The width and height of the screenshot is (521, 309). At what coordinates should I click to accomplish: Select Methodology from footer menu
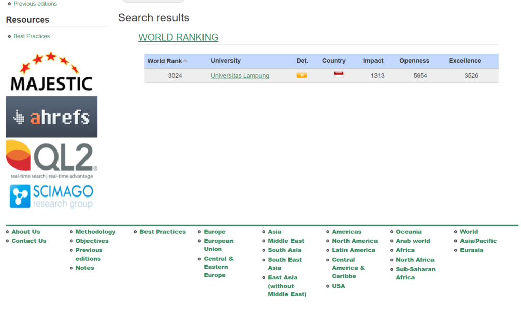96,232
